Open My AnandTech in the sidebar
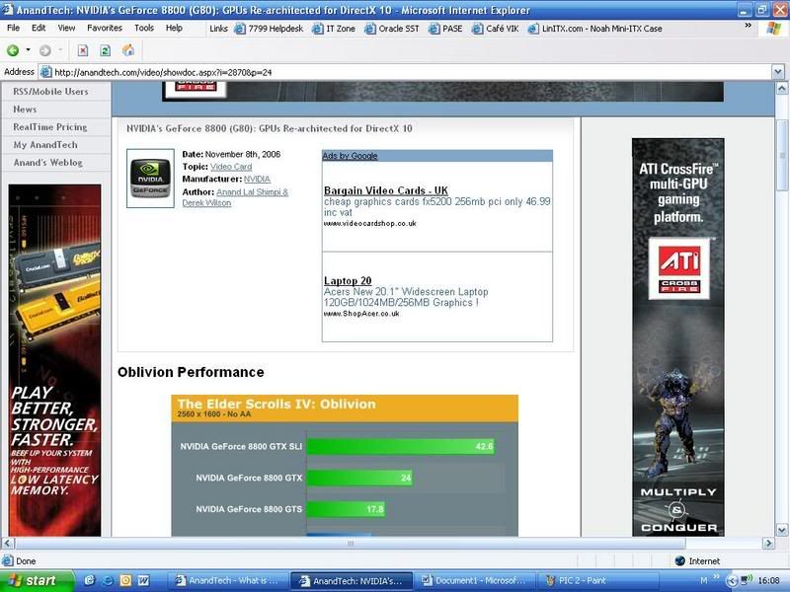790x592 pixels. pyautogui.click(x=45, y=145)
